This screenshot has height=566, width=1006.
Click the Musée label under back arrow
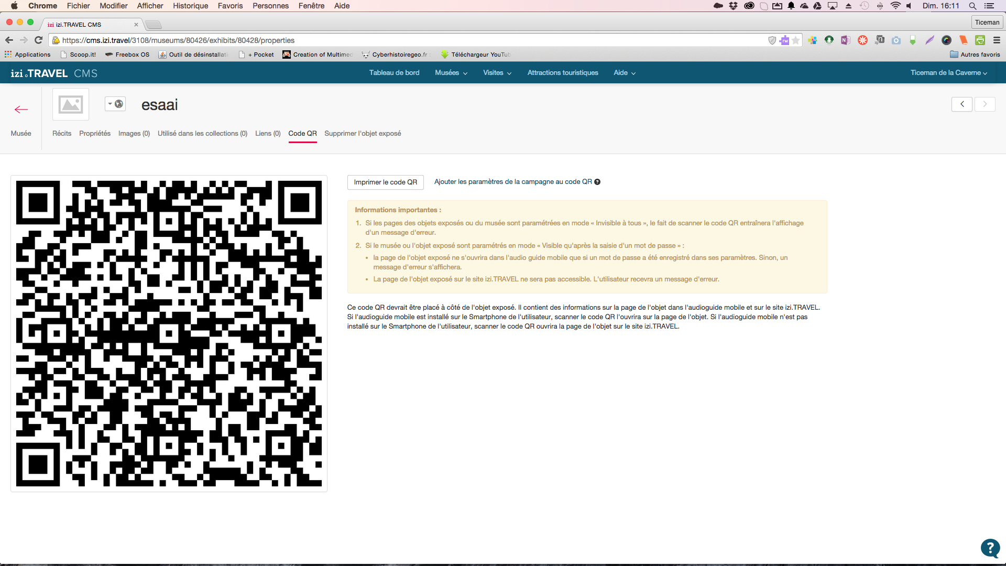(x=21, y=134)
